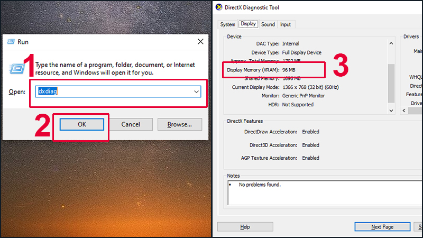Close the Run dialog
The width and height of the screenshot is (423, 238).
pos(200,42)
